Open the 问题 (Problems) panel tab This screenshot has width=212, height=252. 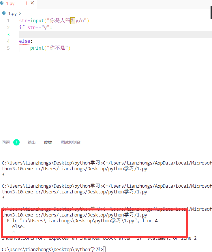tap(6, 142)
